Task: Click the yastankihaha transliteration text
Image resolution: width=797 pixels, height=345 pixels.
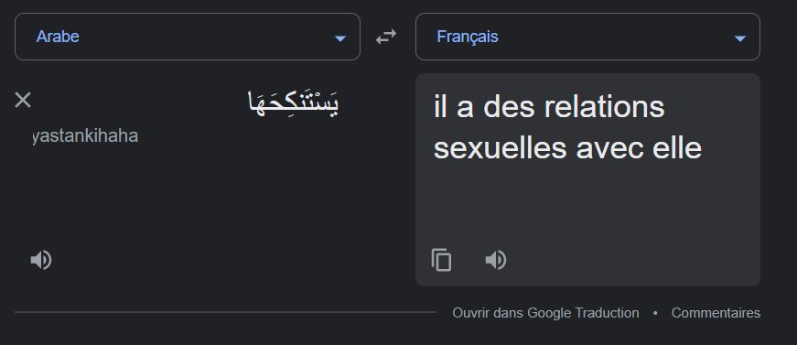Action: tap(85, 136)
